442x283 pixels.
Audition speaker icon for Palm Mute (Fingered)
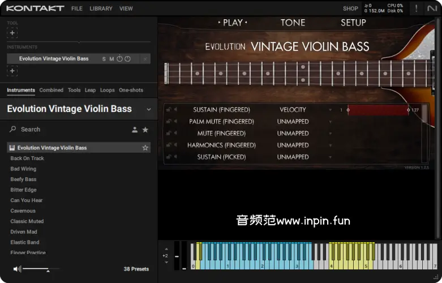pos(175,122)
